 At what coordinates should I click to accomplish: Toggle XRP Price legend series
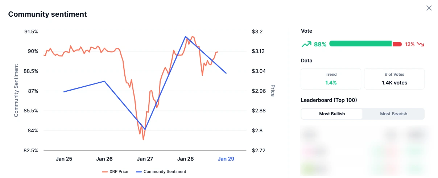(x=115, y=171)
